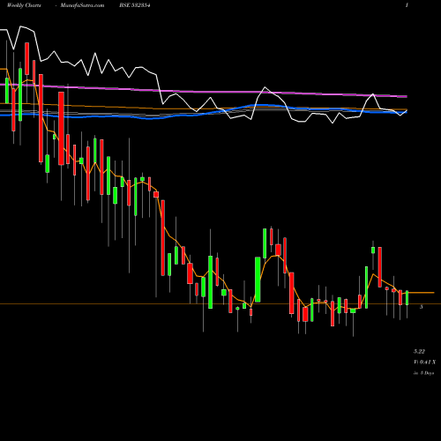Select the 'Weekly Charts' title text

click(x=24, y=5)
